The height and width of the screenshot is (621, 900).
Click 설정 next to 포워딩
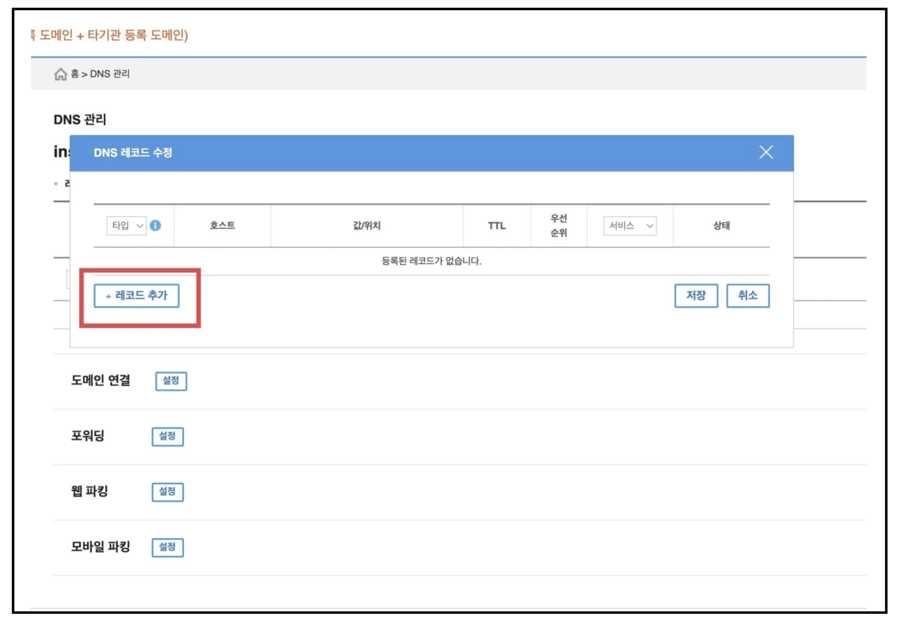click(167, 436)
